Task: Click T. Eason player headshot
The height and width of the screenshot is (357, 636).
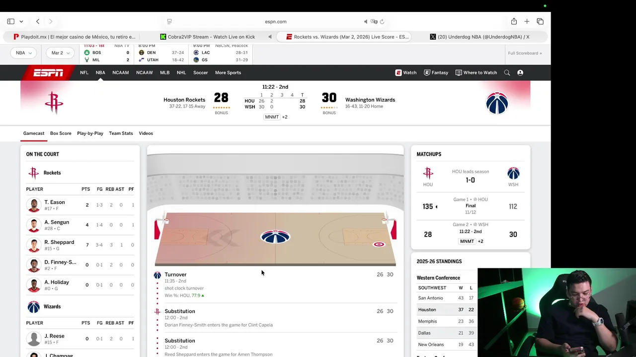Action: [34, 205]
